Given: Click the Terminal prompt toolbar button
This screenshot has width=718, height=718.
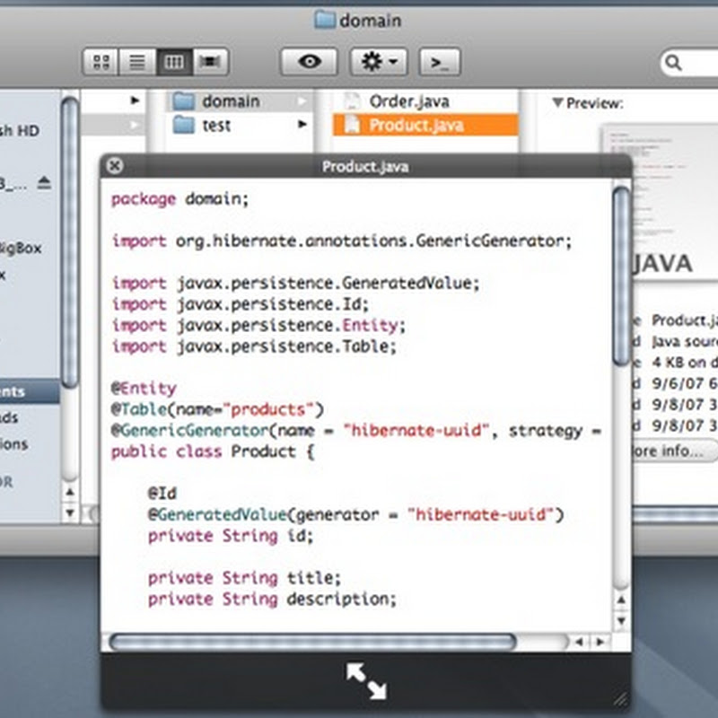Looking at the screenshot, I should (x=440, y=62).
